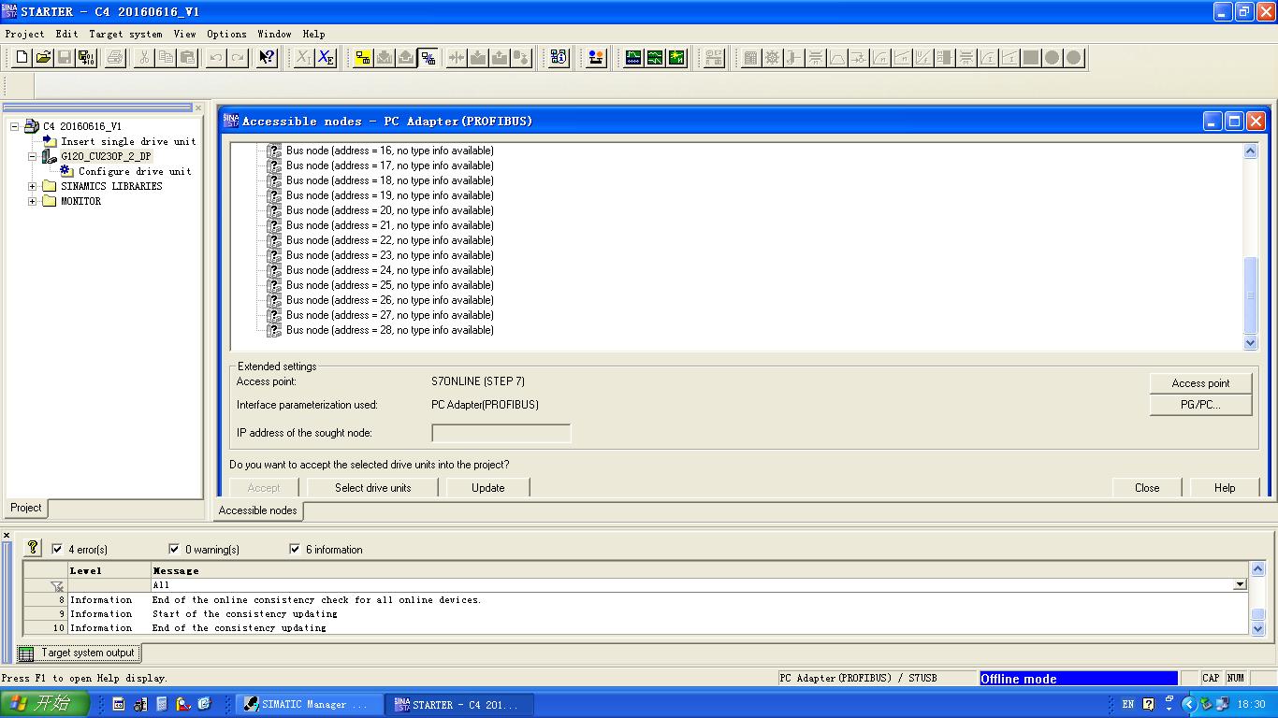Open the Edit menu

click(67, 34)
